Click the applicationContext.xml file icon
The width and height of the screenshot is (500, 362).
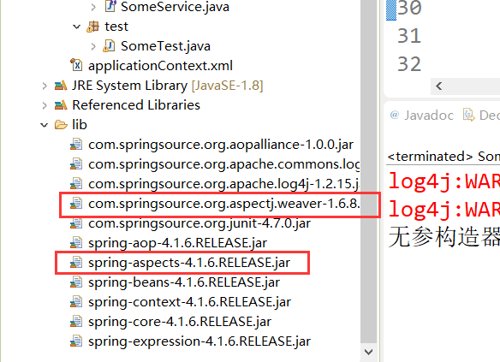click(76, 65)
